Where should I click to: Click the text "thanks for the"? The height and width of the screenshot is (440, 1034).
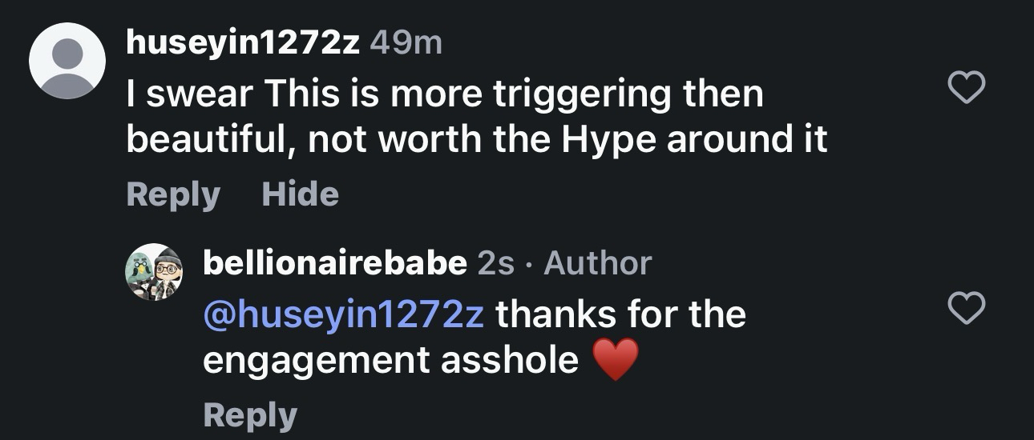tap(621, 314)
